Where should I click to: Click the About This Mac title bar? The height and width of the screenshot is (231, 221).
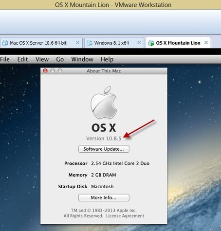104,71
